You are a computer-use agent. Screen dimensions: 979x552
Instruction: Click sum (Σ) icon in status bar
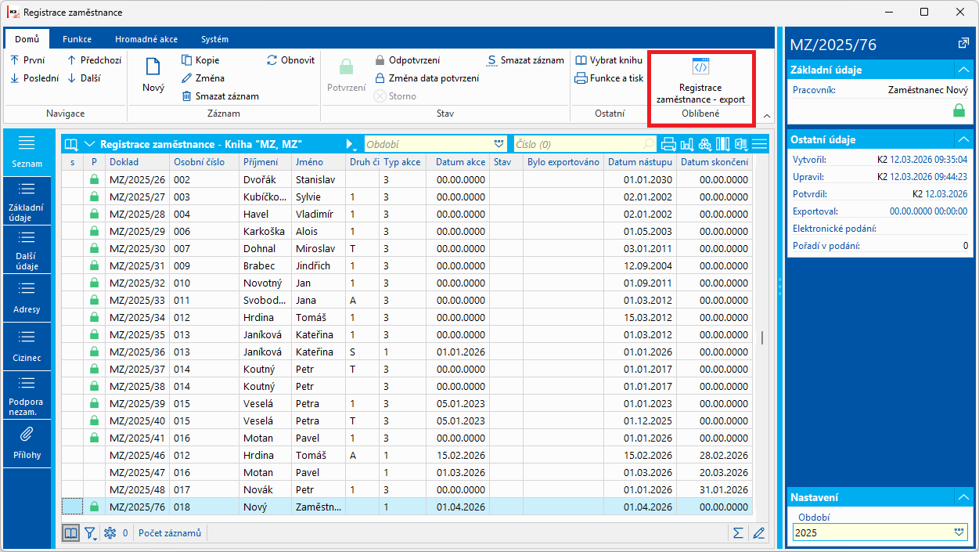click(x=738, y=533)
